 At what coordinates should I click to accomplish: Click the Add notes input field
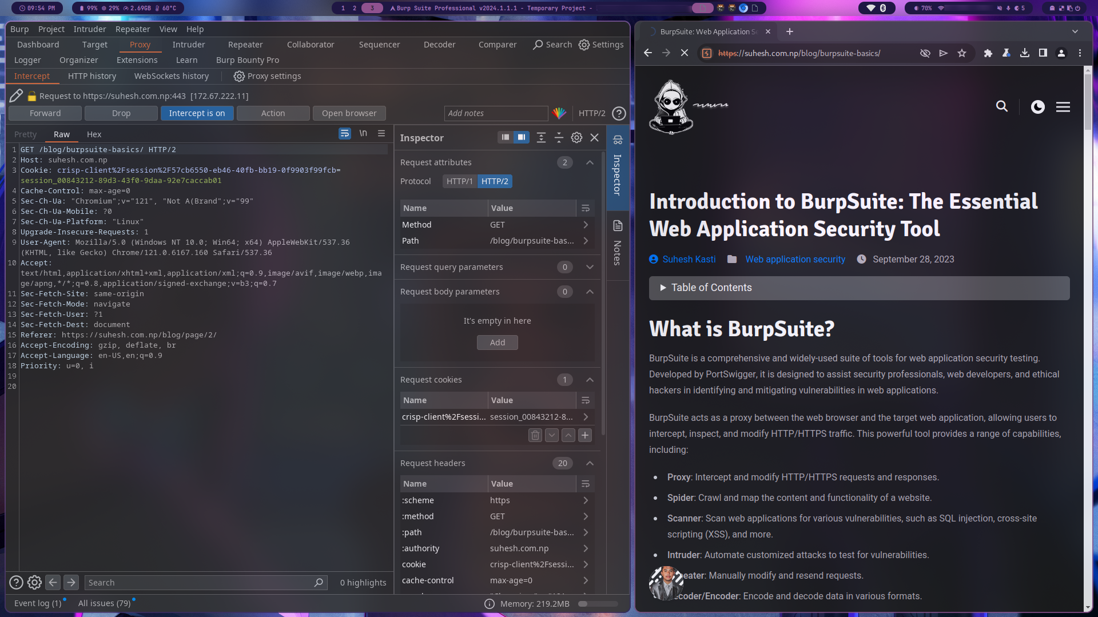coord(496,113)
